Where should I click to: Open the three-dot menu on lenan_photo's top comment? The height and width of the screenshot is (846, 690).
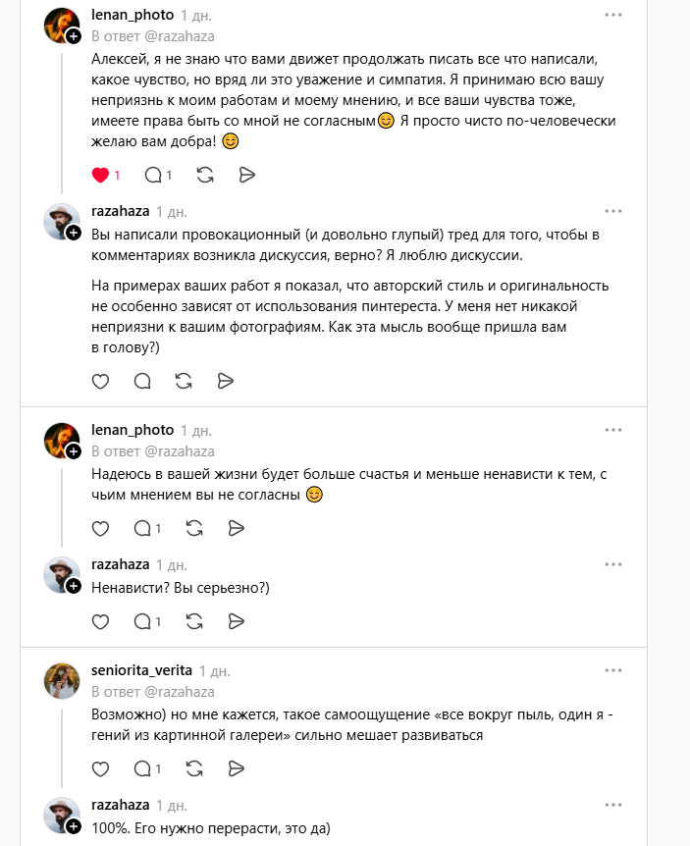tap(615, 14)
